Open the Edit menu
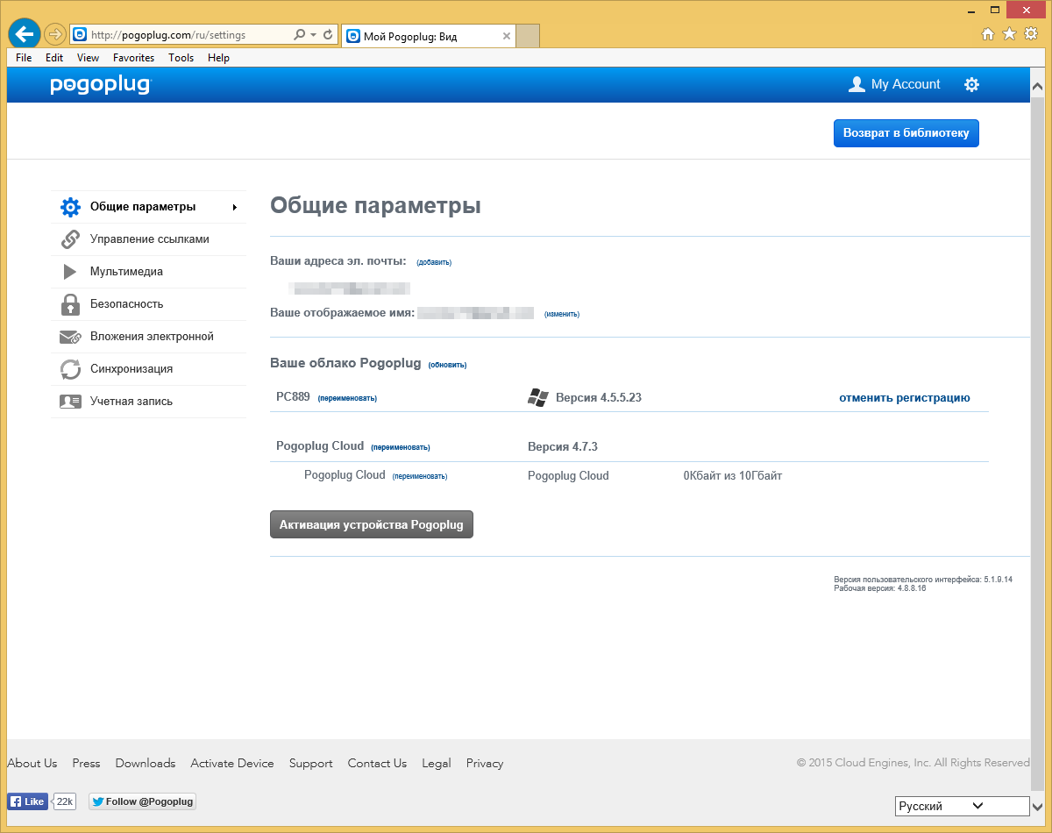 coord(54,58)
